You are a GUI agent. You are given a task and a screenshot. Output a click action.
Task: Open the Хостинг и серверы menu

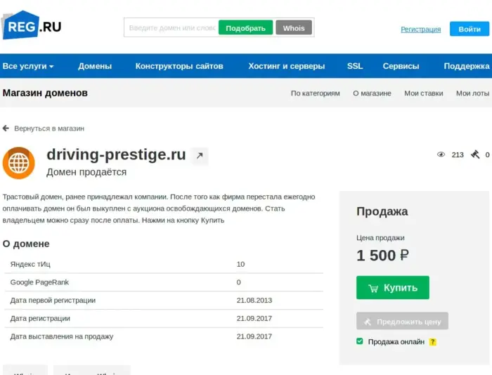click(286, 66)
